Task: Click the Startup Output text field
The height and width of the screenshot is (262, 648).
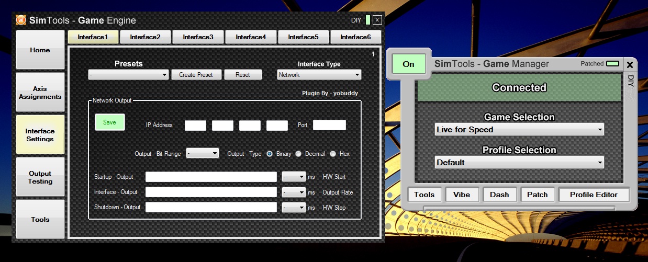Action: point(211,177)
